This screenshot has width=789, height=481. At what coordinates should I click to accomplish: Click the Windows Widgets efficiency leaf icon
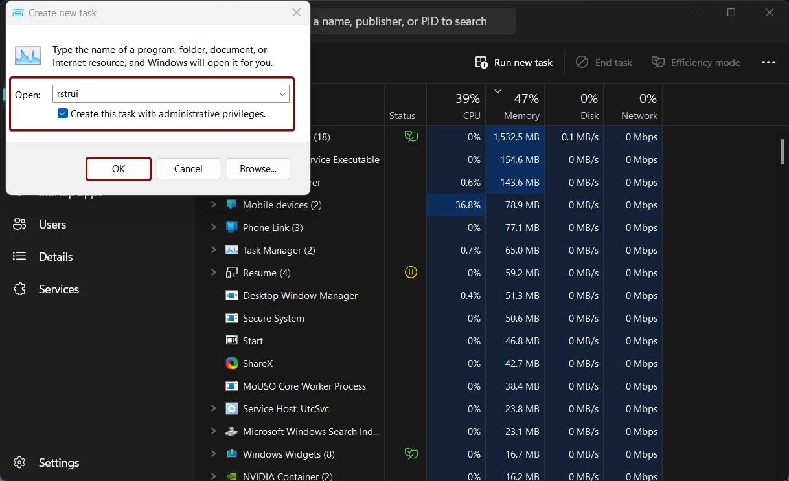click(411, 454)
